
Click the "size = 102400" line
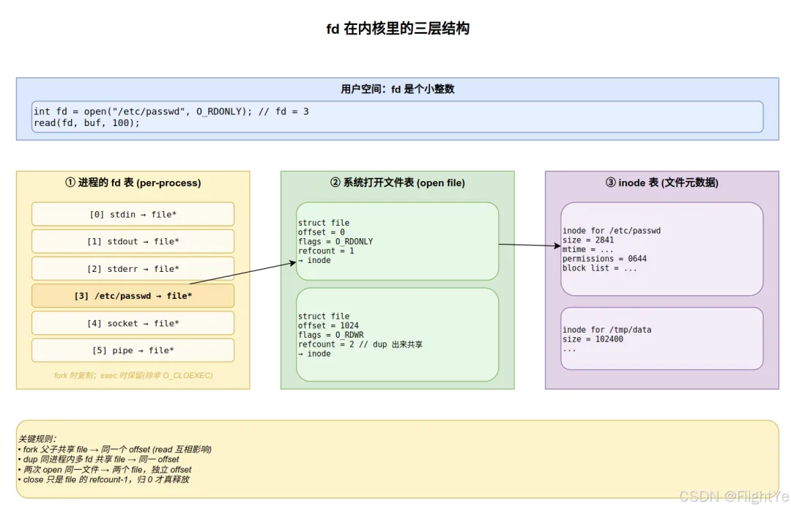click(x=593, y=339)
